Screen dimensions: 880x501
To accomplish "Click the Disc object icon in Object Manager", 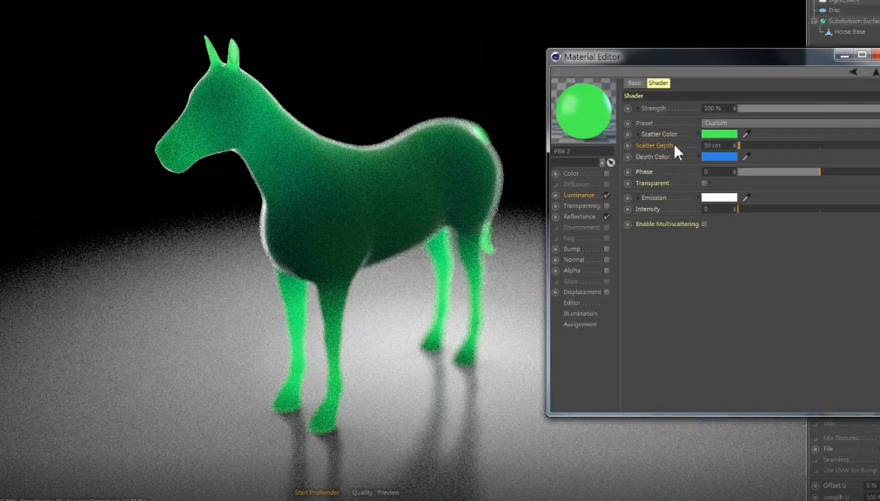I will tap(823, 10).
